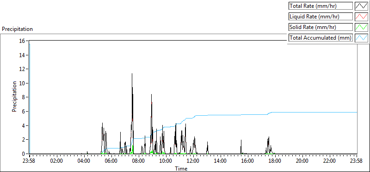Click the Liquid Rate red line icon
Screen dimensions: 370x172
coord(361,16)
